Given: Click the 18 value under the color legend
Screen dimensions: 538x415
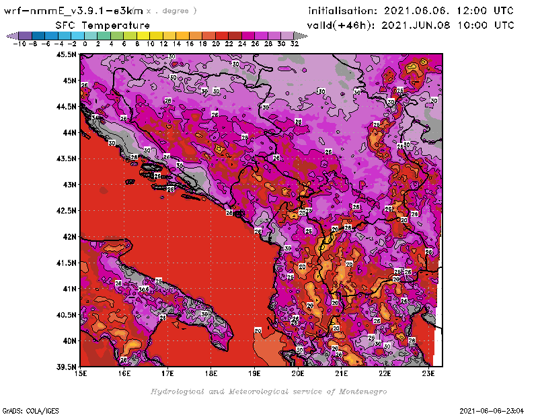Looking at the screenshot, I should coord(203,44).
